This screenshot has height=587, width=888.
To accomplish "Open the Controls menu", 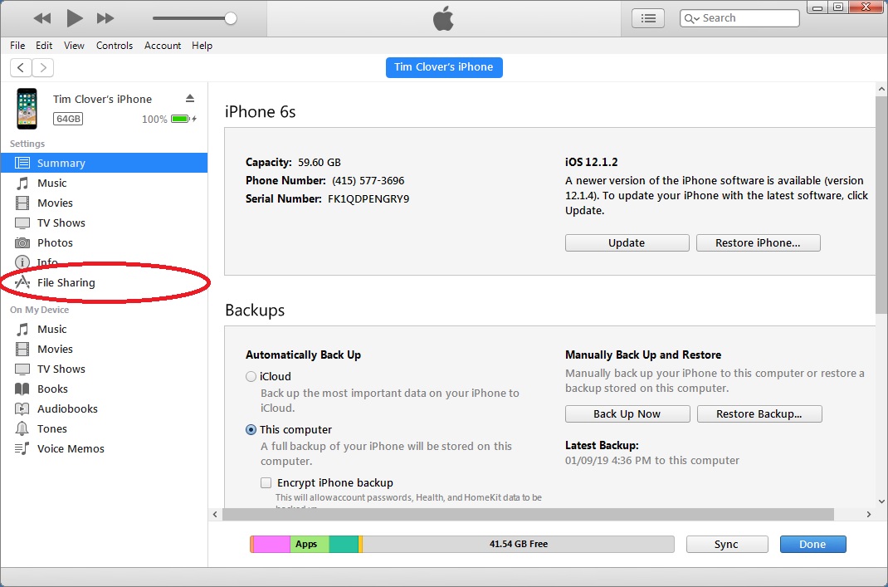I will [115, 46].
